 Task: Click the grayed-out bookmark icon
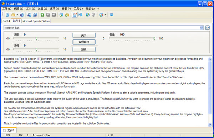click(x=93, y=15)
